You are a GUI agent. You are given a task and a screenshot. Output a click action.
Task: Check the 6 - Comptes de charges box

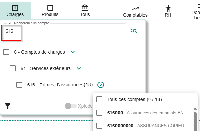click(6, 52)
